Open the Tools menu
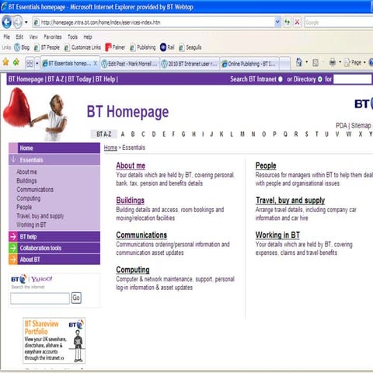Image resolution: width=373 pixels, height=373 pixels. click(73, 37)
